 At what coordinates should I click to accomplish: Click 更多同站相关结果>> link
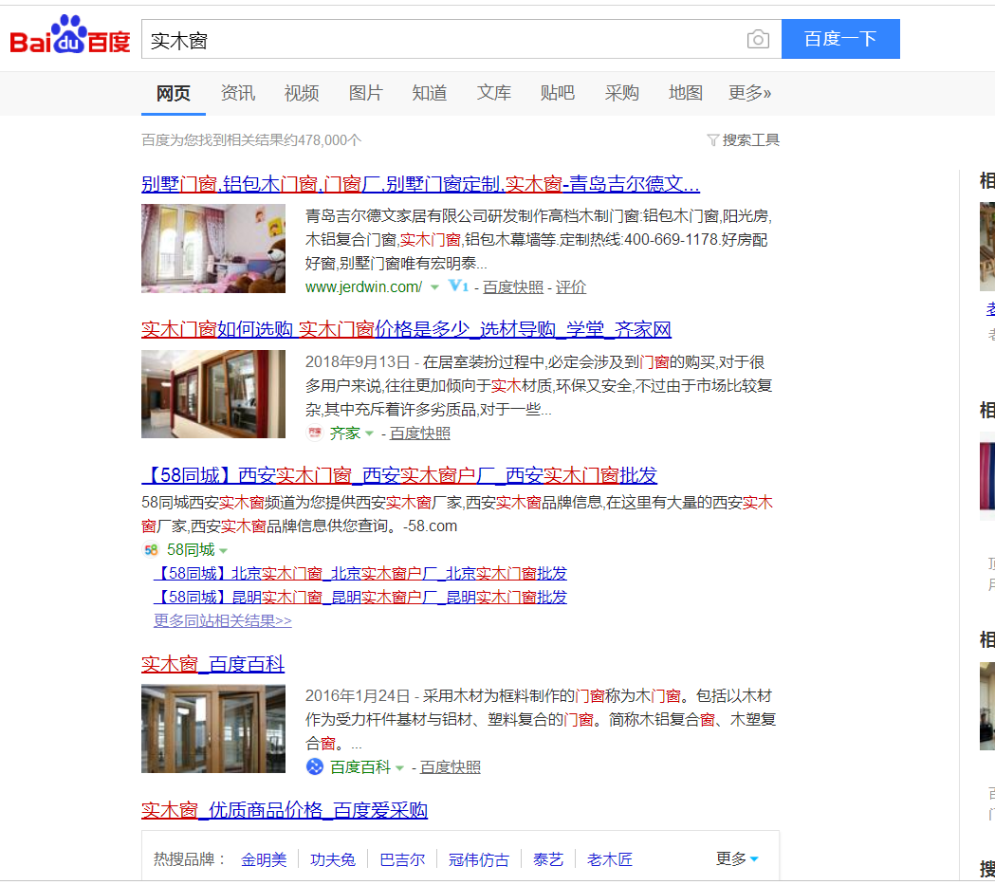pyautogui.click(x=223, y=620)
